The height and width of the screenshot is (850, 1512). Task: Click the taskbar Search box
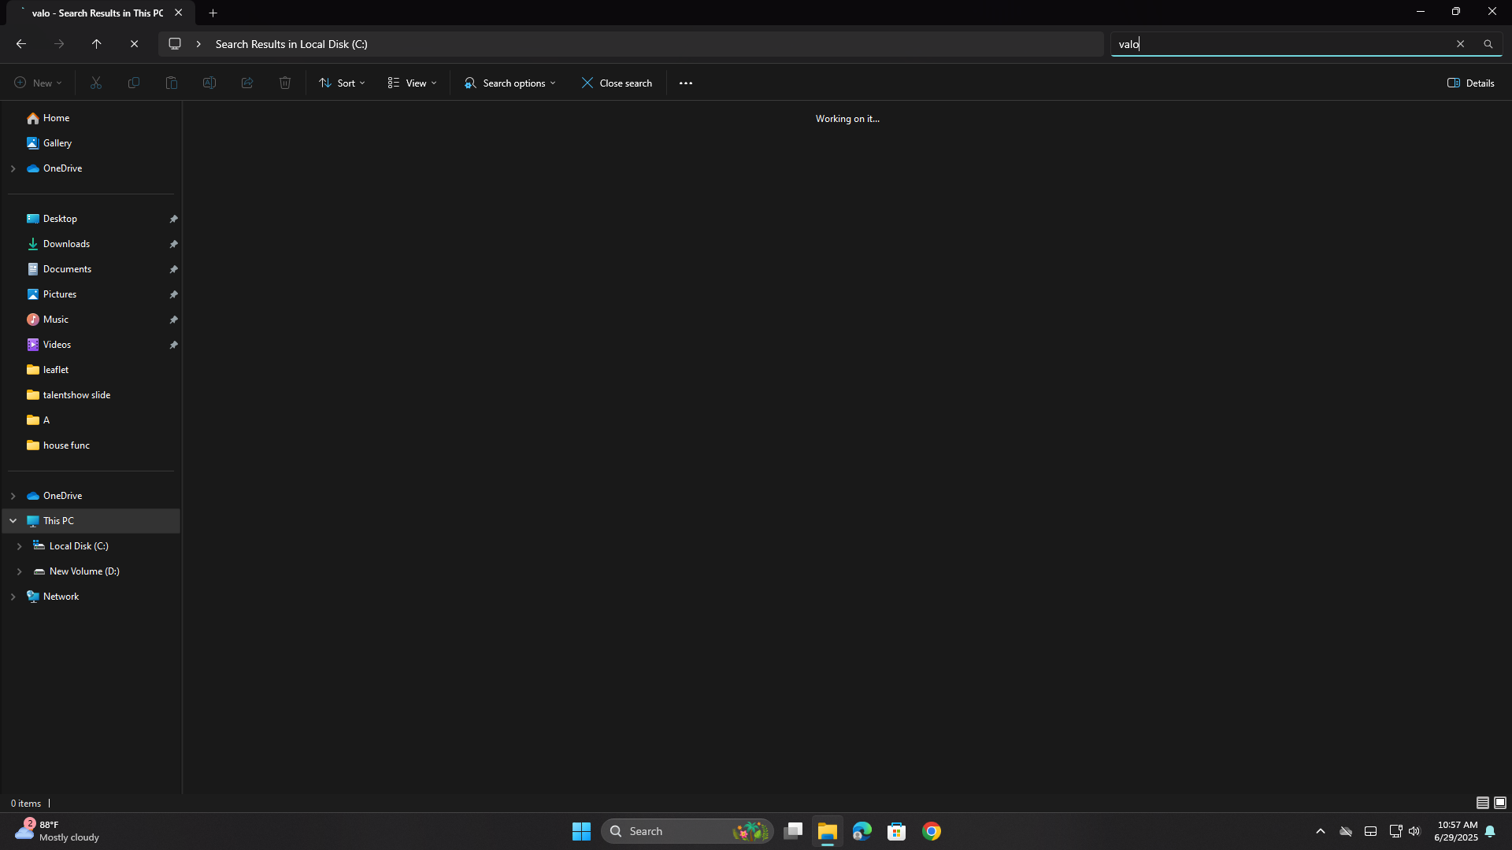tap(687, 831)
